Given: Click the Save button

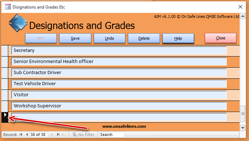Looking at the screenshot, I should [75, 38].
